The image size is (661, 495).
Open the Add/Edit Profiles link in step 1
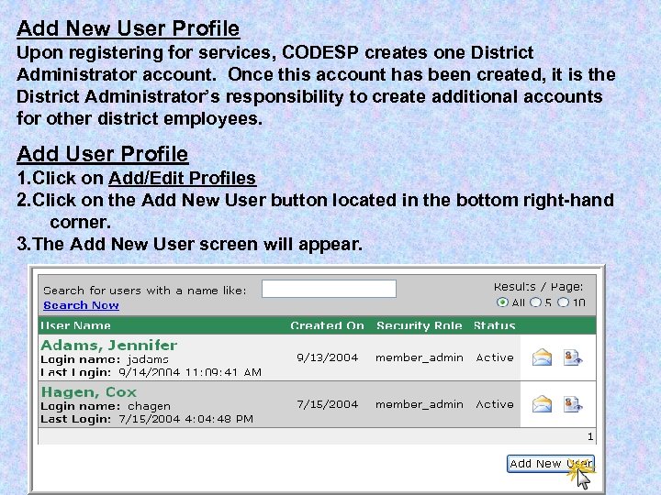[x=182, y=178]
